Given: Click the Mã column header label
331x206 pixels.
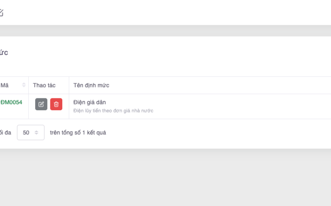Looking at the screenshot, I should 4,85.
